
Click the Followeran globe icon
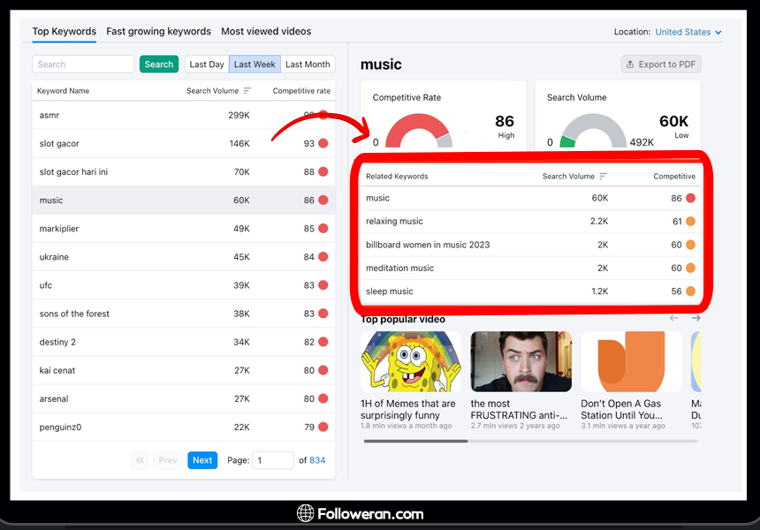tap(306, 513)
